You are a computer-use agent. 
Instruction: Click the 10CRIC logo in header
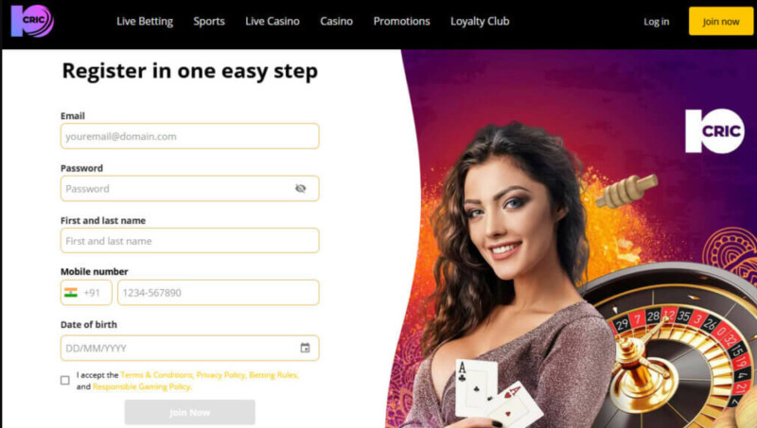32,21
